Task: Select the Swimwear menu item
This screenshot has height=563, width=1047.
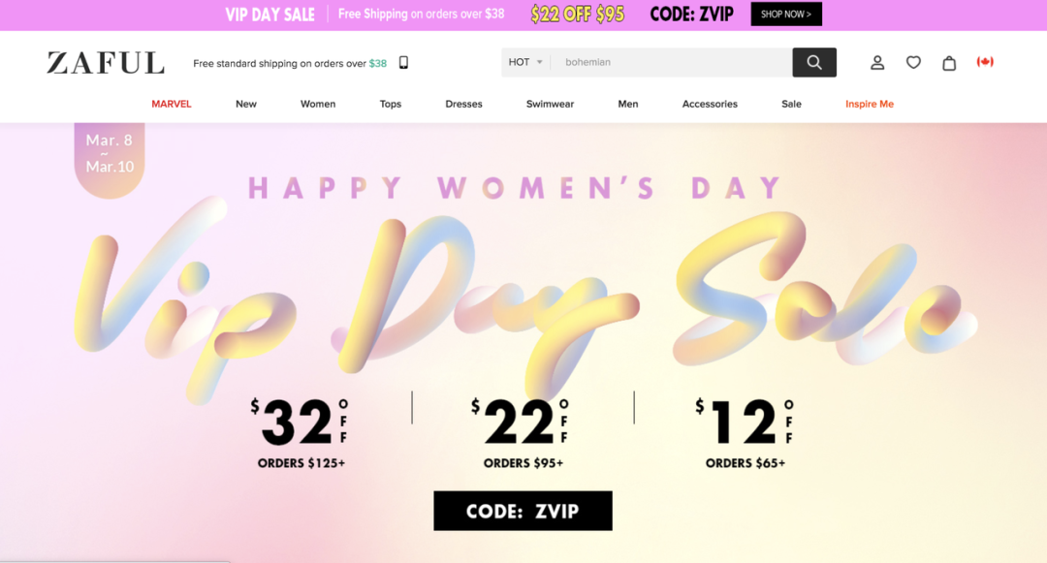Action: [550, 104]
